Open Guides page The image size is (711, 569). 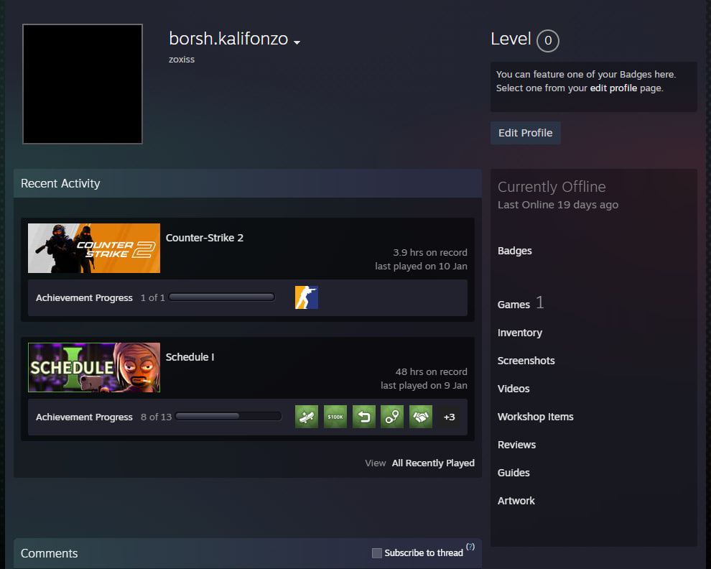513,473
